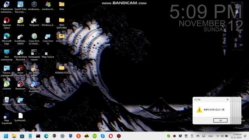Open EaseUS Data Recovery desktop shortcut
Image resolution: width=249 pixels, height=140 pixels.
(20, 7)
